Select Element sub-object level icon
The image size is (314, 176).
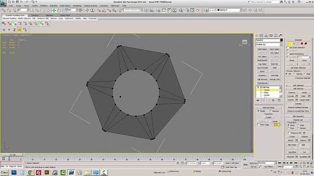point(306,44)
